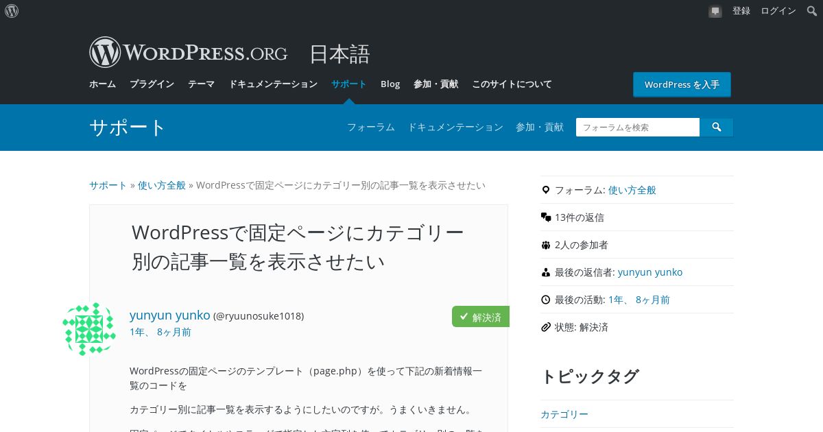Image resolution: width=823 pixels, height=432 pixels.
Task: Click yunyun yunko's green avatar image
Action: 89,329
